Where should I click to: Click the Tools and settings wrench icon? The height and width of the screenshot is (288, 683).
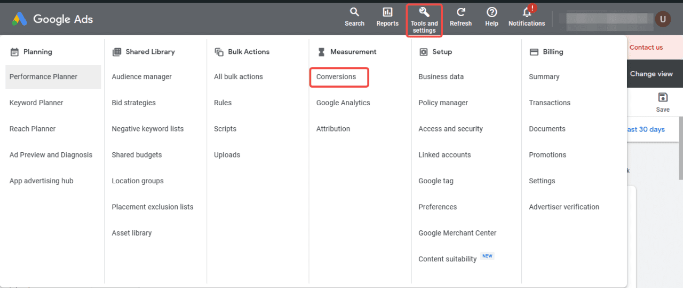pyautogui.click(x=424, y=12)
